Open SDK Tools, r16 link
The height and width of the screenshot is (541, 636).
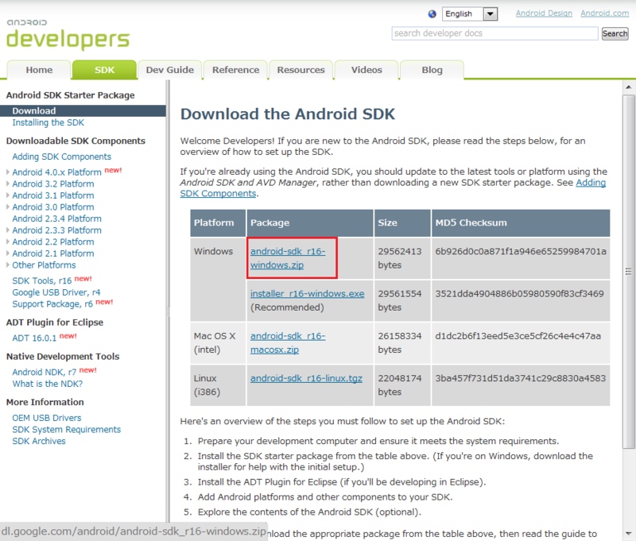pos(42,281)
